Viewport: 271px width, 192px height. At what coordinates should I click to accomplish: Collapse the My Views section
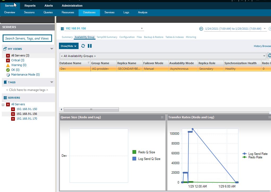coord(52,49)
